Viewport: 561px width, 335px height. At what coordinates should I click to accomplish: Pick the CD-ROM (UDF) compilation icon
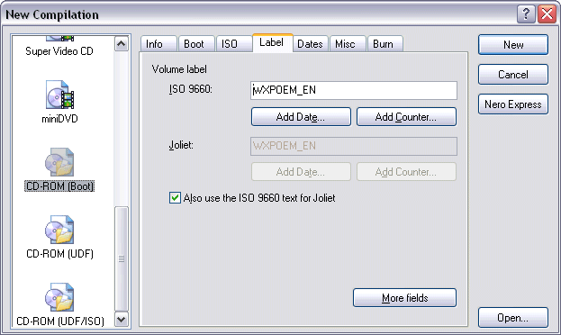[59, 230]
